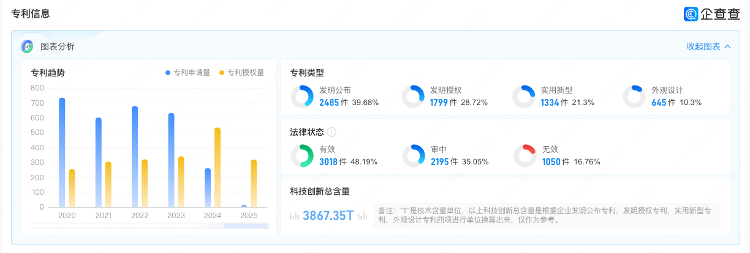Toggle the 专利申请量 legend item
This screenshot has height=253, width=750.
click(187, 73)
